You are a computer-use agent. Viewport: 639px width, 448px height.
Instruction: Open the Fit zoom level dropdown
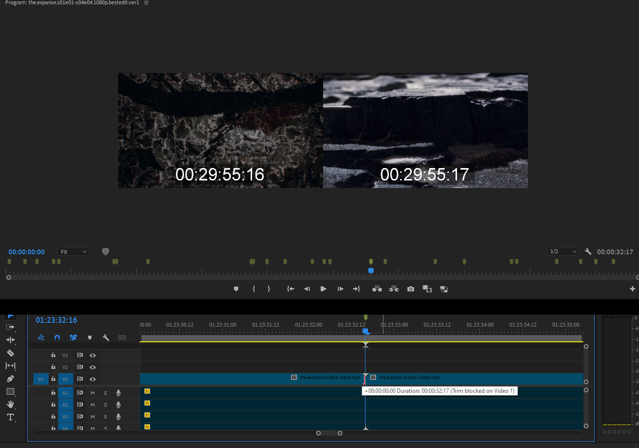point(73,252)
